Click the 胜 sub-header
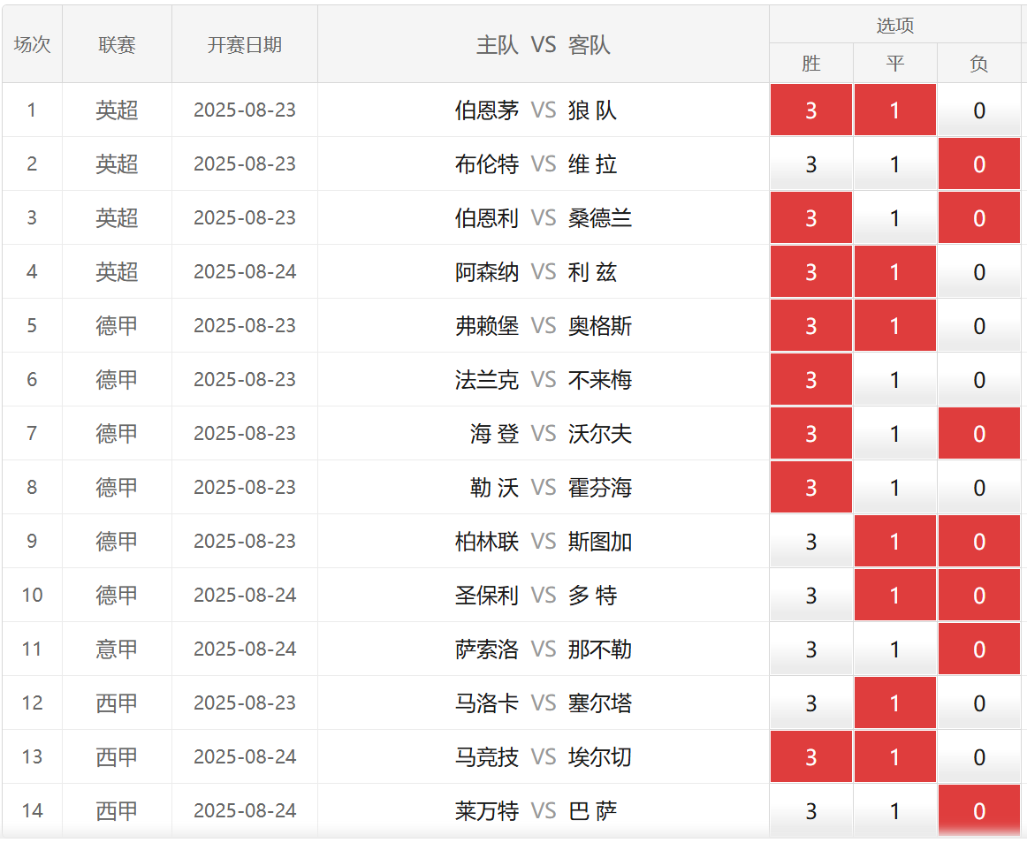This screenshot has width=1027, height=843. coord(810,64)
